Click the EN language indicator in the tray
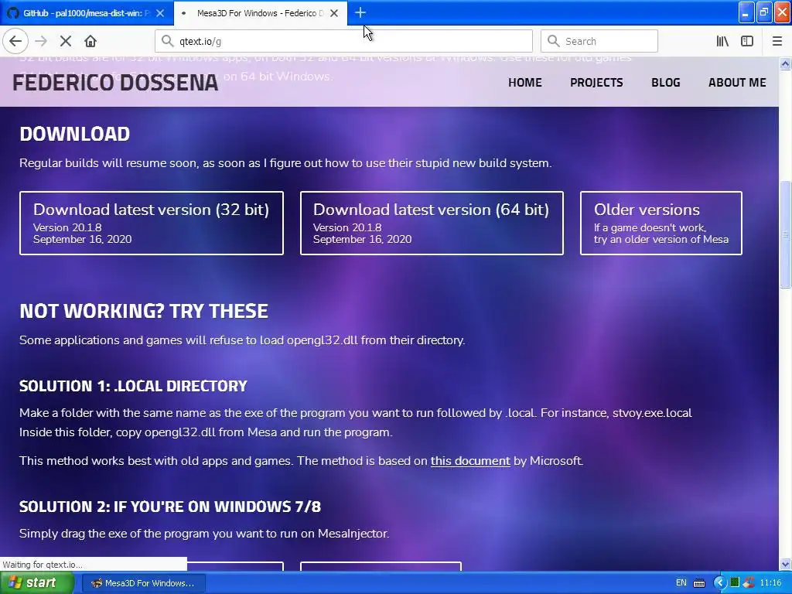This screenshot has height=594, width=792. coord(681,583)
